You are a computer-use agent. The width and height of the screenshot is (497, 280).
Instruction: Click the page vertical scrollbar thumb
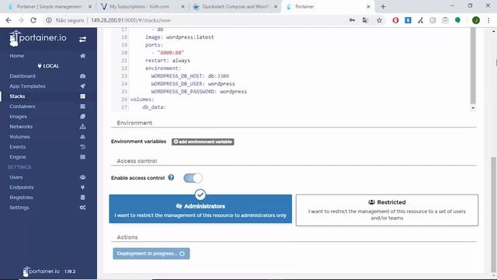point(494,215)
